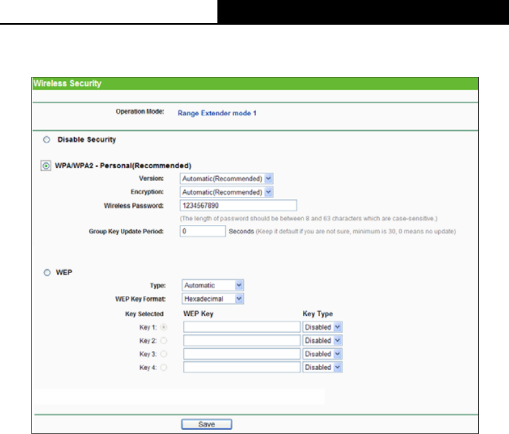Image resolution: width=509 pixels, height=434 pixels.
Task: Choose Key 3 radio button
Action: [x=164, y=354]
